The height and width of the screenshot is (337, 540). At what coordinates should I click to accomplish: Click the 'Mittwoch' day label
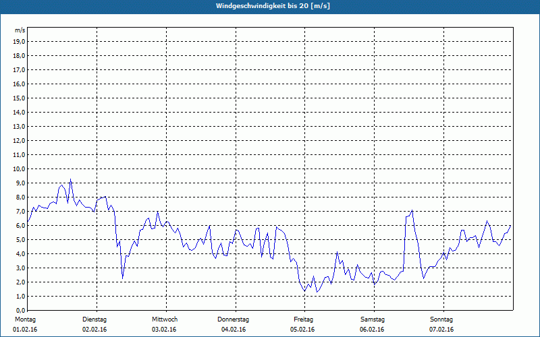tap(165, 319)
